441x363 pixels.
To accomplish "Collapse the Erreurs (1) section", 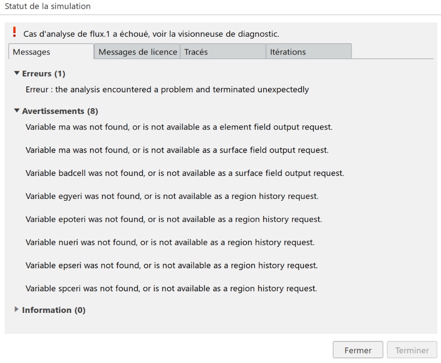I will tap(17, 74).
